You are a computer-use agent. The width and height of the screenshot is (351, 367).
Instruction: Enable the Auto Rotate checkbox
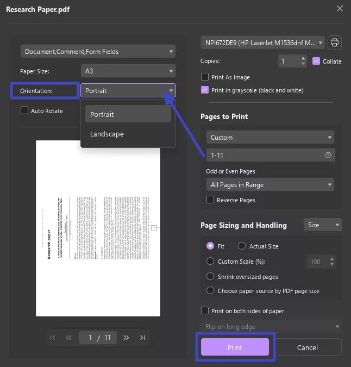[24, 111]
